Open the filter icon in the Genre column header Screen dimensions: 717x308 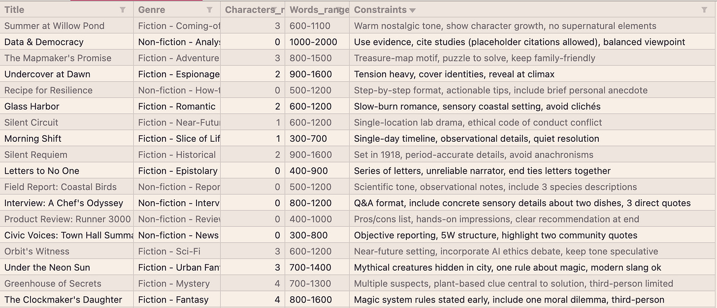tap(209, 10)
